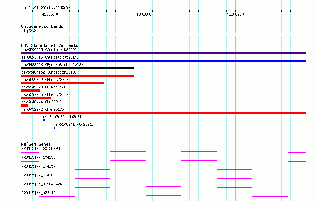Click the short red nsv5949973 bar
Screen dimensions: 316x201
coord(31,91)
